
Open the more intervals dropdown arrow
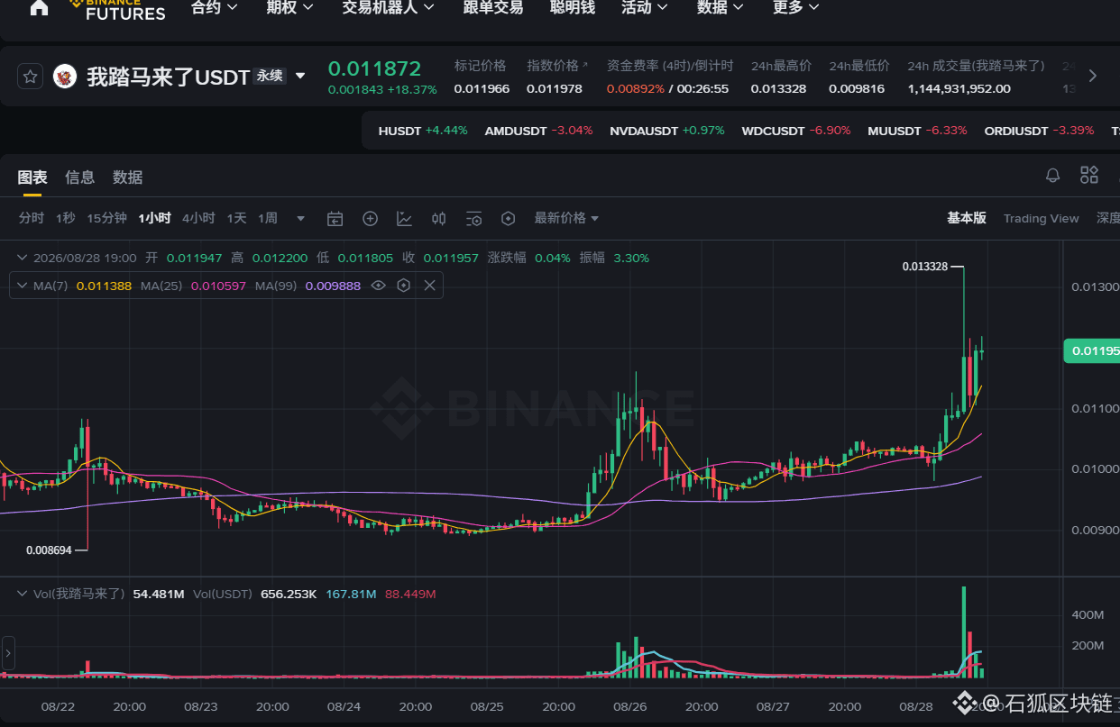tap(301, 219)
